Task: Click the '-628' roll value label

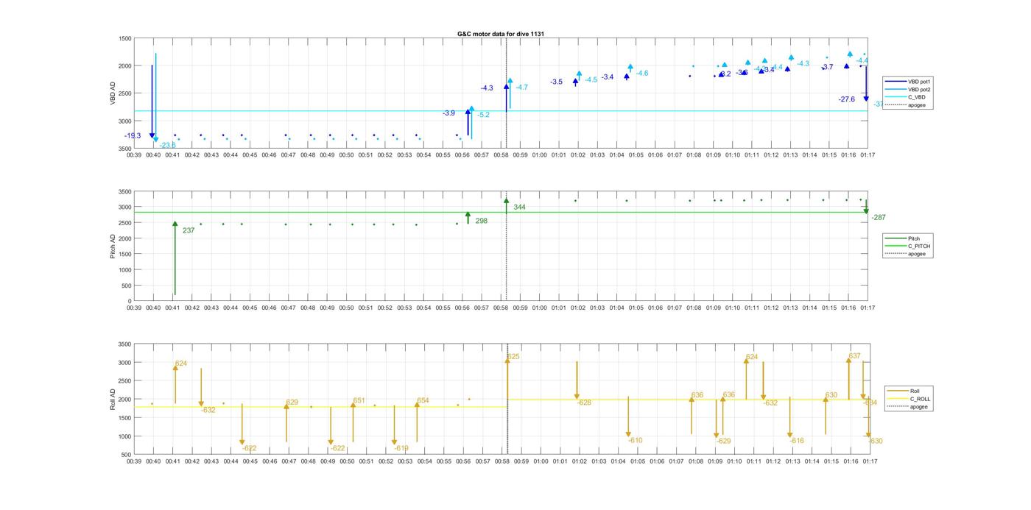Action: pos(584,403)
